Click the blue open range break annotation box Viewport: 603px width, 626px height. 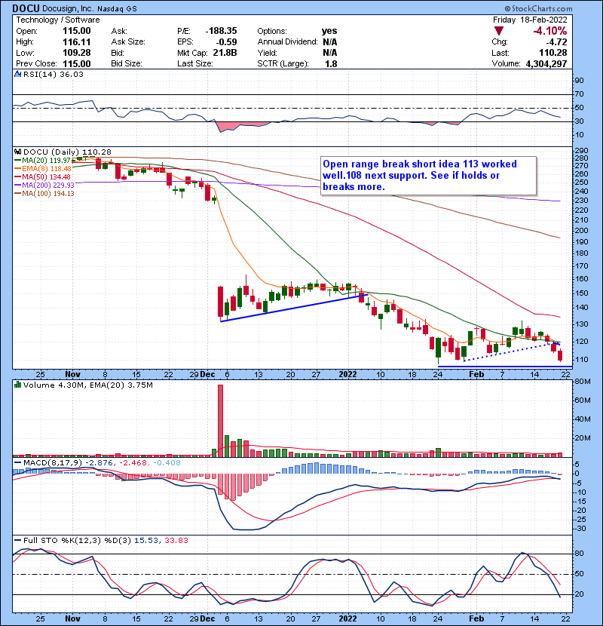coord(428,175)
